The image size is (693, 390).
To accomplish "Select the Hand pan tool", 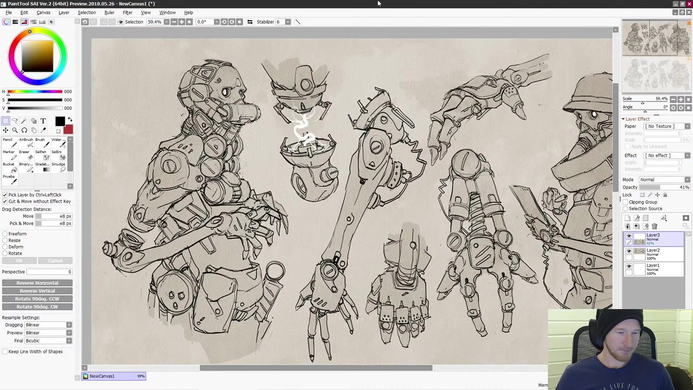I will (x=34, y=130).
